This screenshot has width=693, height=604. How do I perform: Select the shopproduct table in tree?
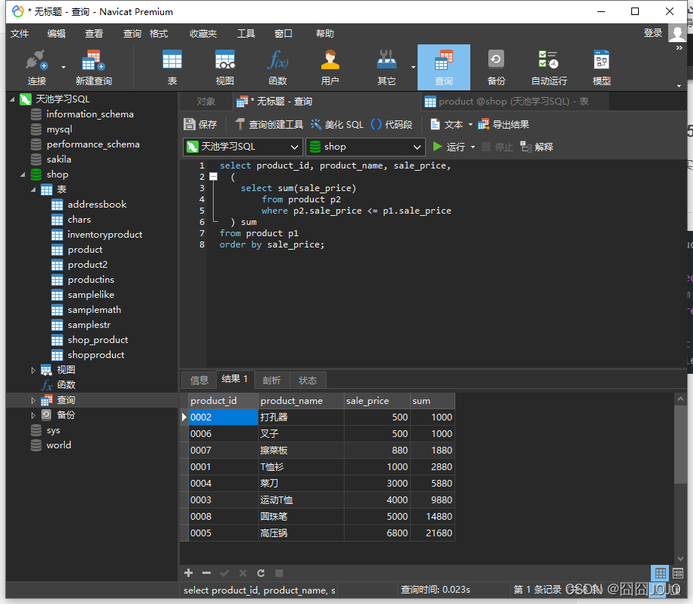tap(96, 355)
